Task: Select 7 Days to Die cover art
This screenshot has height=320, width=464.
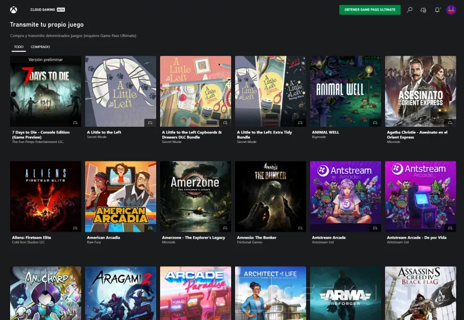Action: (45, 91)
